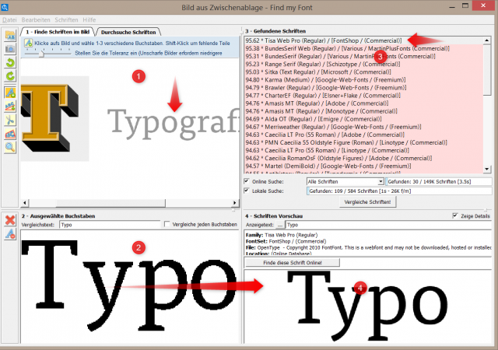Click the online search Gefunden status field

(x=438, y=182)
